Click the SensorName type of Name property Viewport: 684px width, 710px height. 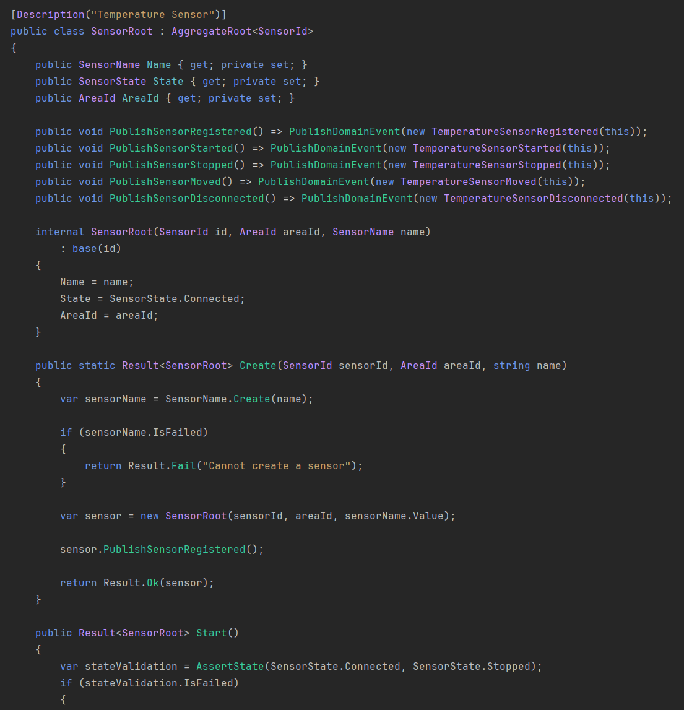(x=109, y=64)
